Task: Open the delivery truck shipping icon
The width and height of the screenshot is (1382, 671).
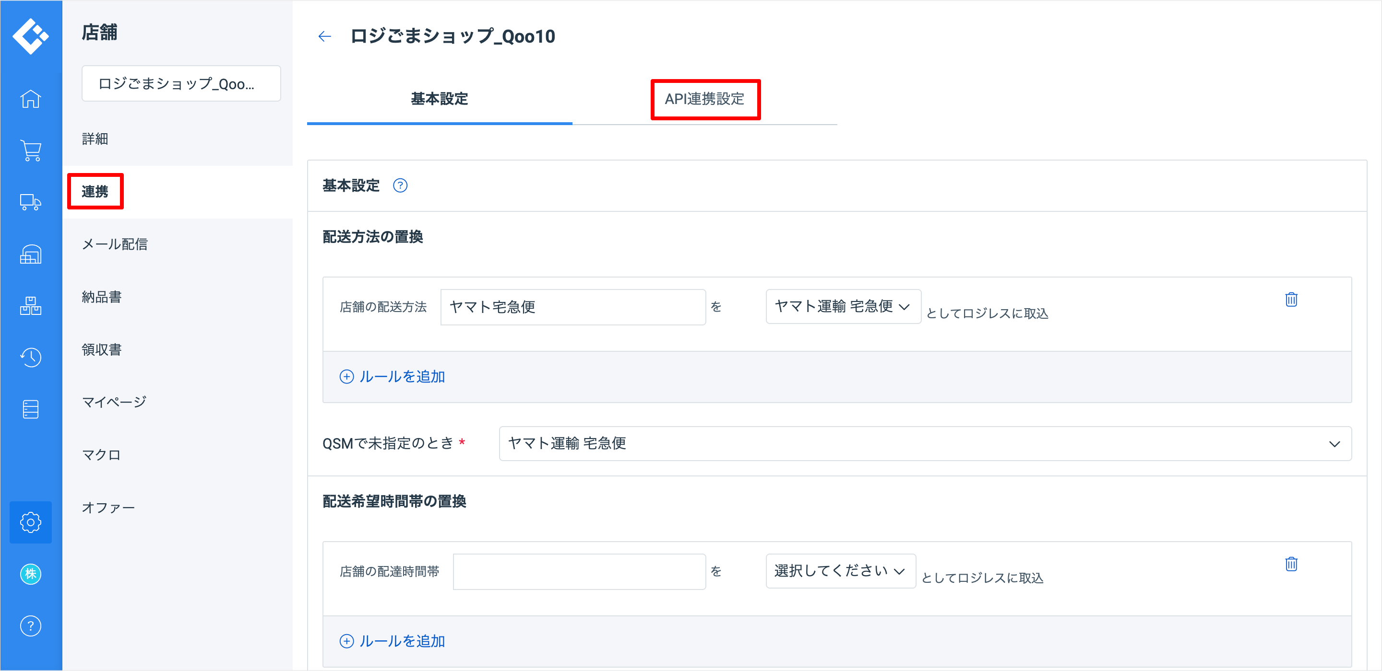Action: [x=31, y=202]
